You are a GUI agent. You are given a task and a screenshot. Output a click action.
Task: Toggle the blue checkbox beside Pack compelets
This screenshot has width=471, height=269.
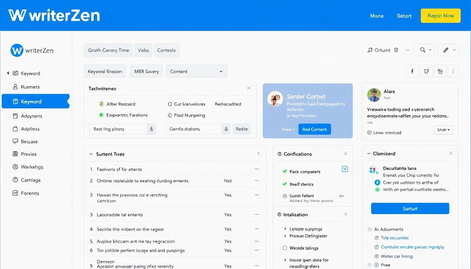(x=344, y=168)
